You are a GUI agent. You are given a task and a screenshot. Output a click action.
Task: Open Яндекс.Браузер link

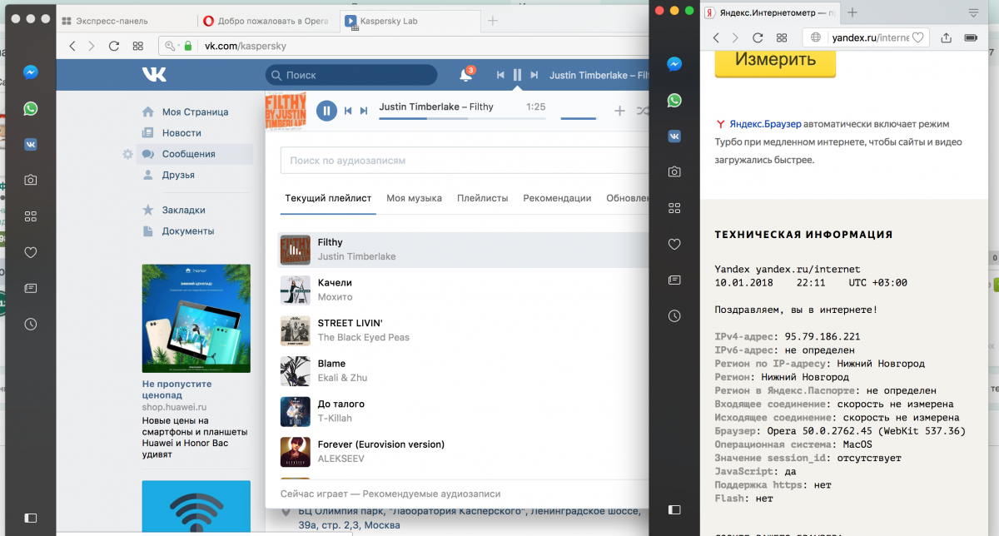click(765, 124)
